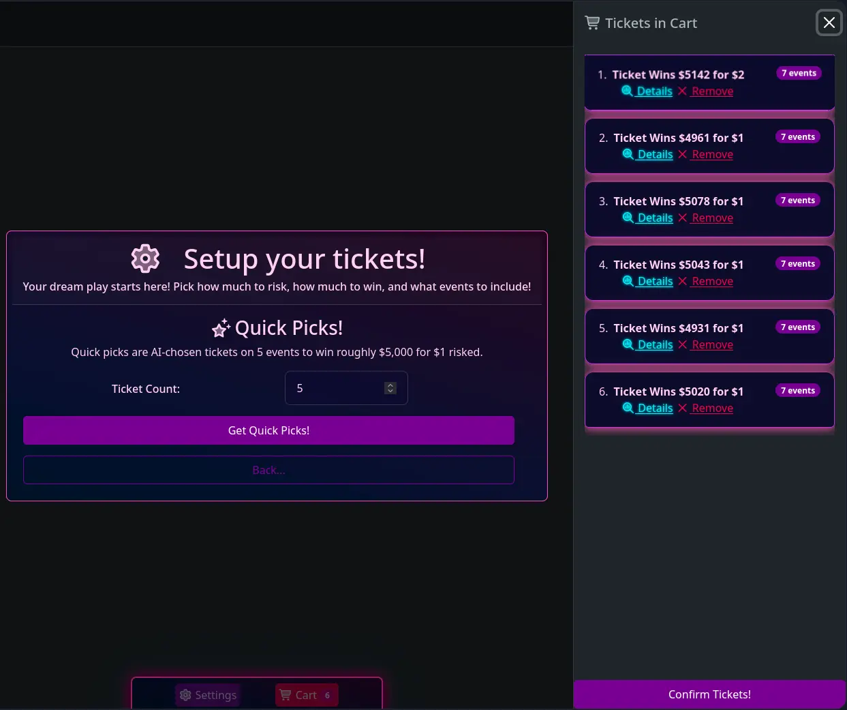Screen dimensions: 847x710
Task: Click the gear icon beside Setup your tickets
Action: tap(145, 258)
